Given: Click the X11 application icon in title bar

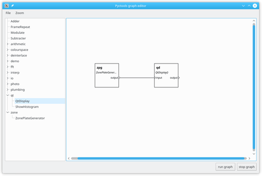Looking at the screenshot, I should [x=7, y=6].
